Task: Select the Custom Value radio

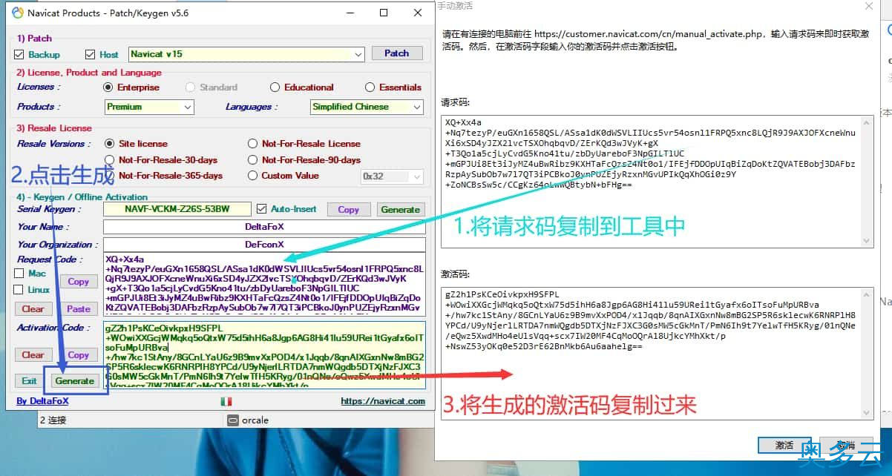Action: click(253, 176)
